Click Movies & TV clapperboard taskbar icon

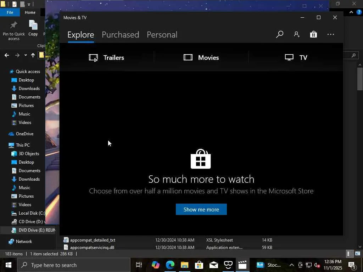242,265
